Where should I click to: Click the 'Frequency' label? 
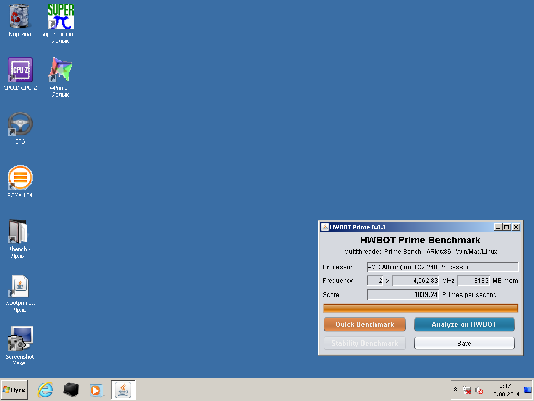337,281
